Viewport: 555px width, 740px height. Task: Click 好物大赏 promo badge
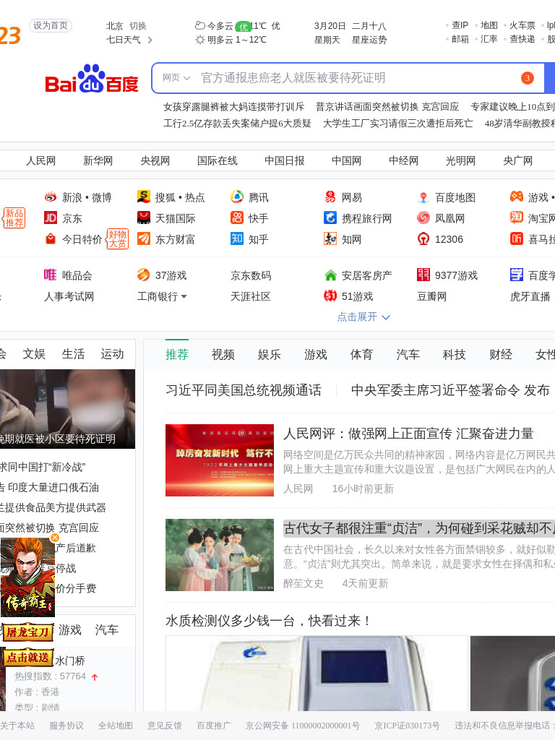tap(118, 238)
